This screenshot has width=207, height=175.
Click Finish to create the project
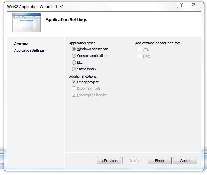160,161
